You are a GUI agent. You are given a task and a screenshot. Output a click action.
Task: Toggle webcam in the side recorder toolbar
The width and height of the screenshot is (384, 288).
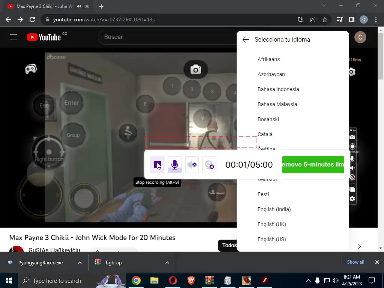coord(352,177)
